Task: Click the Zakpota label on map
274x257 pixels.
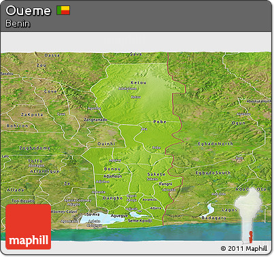Action: [32, 115]
